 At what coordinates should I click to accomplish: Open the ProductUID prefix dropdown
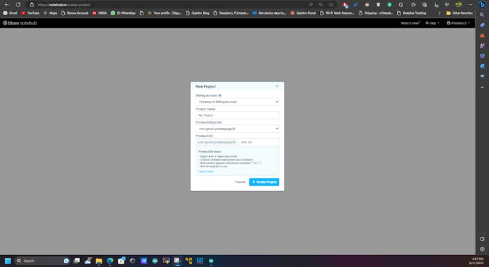[x=237, y=129]
